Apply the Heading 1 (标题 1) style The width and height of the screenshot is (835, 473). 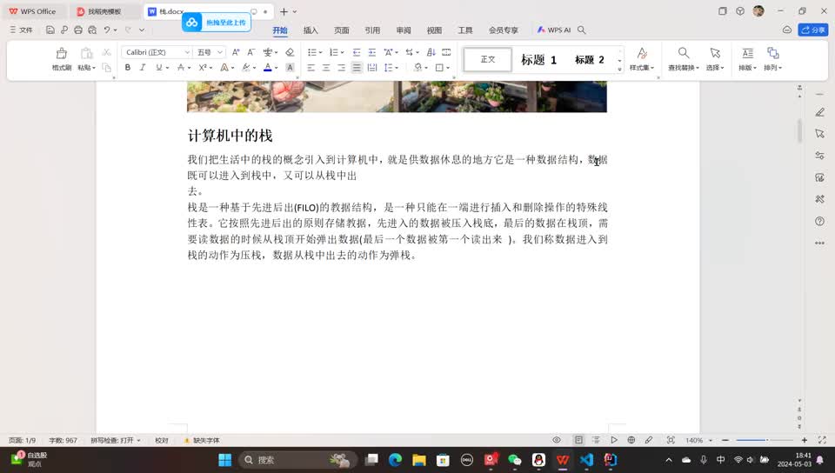pyautogui.click(x=538, y=60)
